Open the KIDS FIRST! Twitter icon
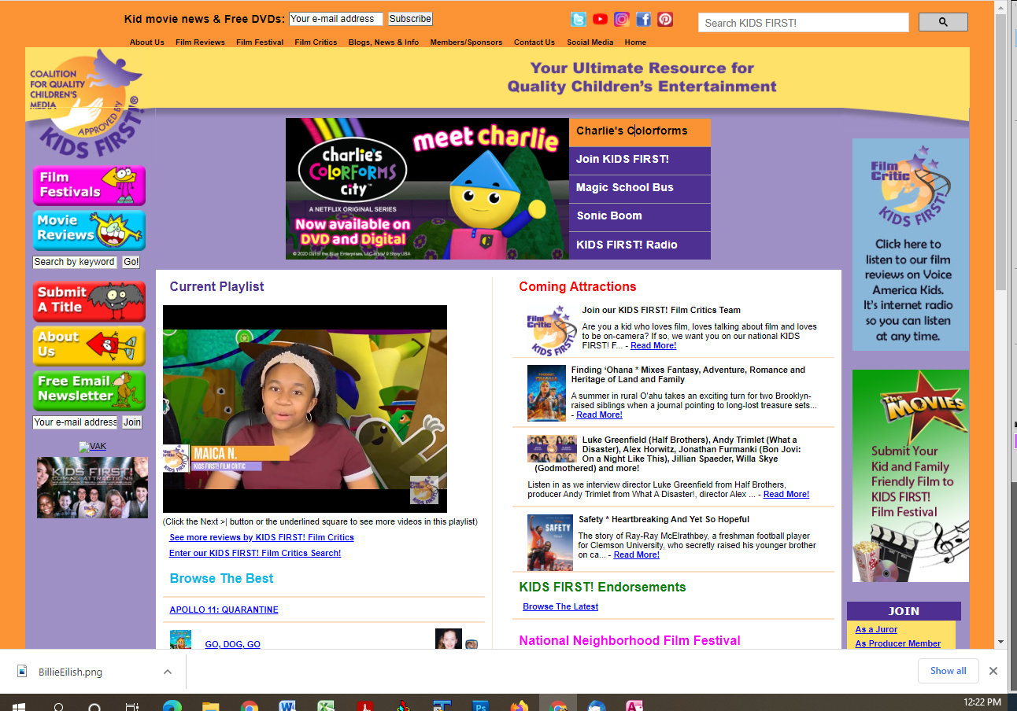1017x711 pixels. point(579,20)
